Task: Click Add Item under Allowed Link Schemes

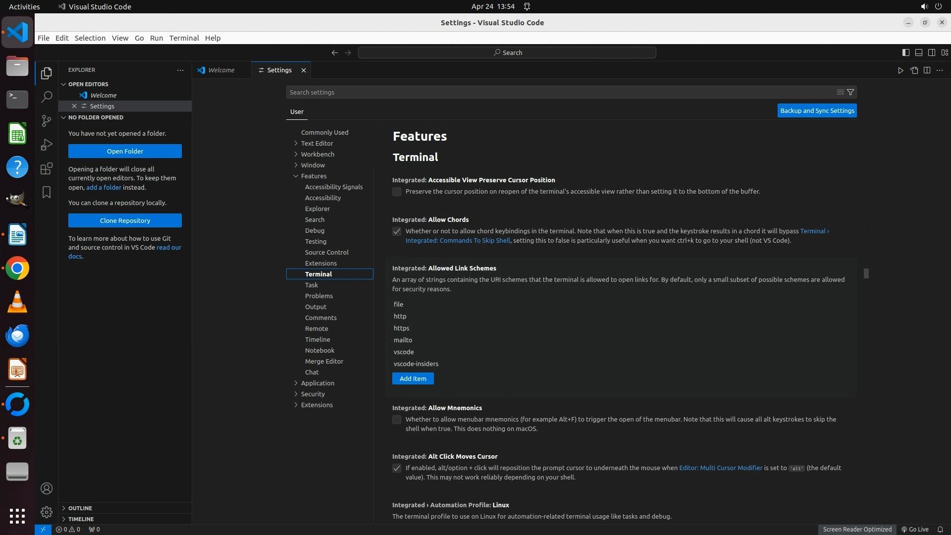Action: pyautogui.click(x=413, y=378)
